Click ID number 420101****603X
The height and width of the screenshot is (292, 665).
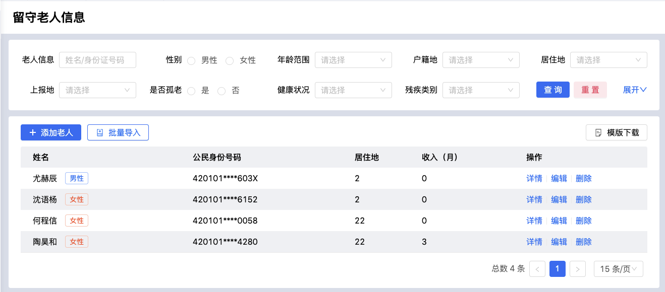(225, 178)
